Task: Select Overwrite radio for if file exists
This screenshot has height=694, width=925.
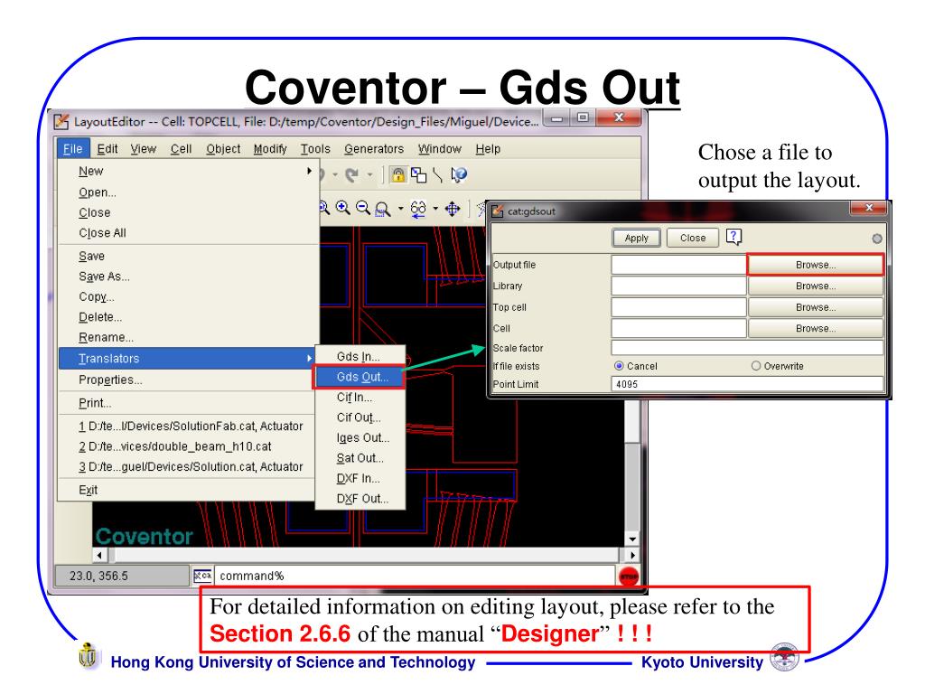Action: (x=756, y=366)
